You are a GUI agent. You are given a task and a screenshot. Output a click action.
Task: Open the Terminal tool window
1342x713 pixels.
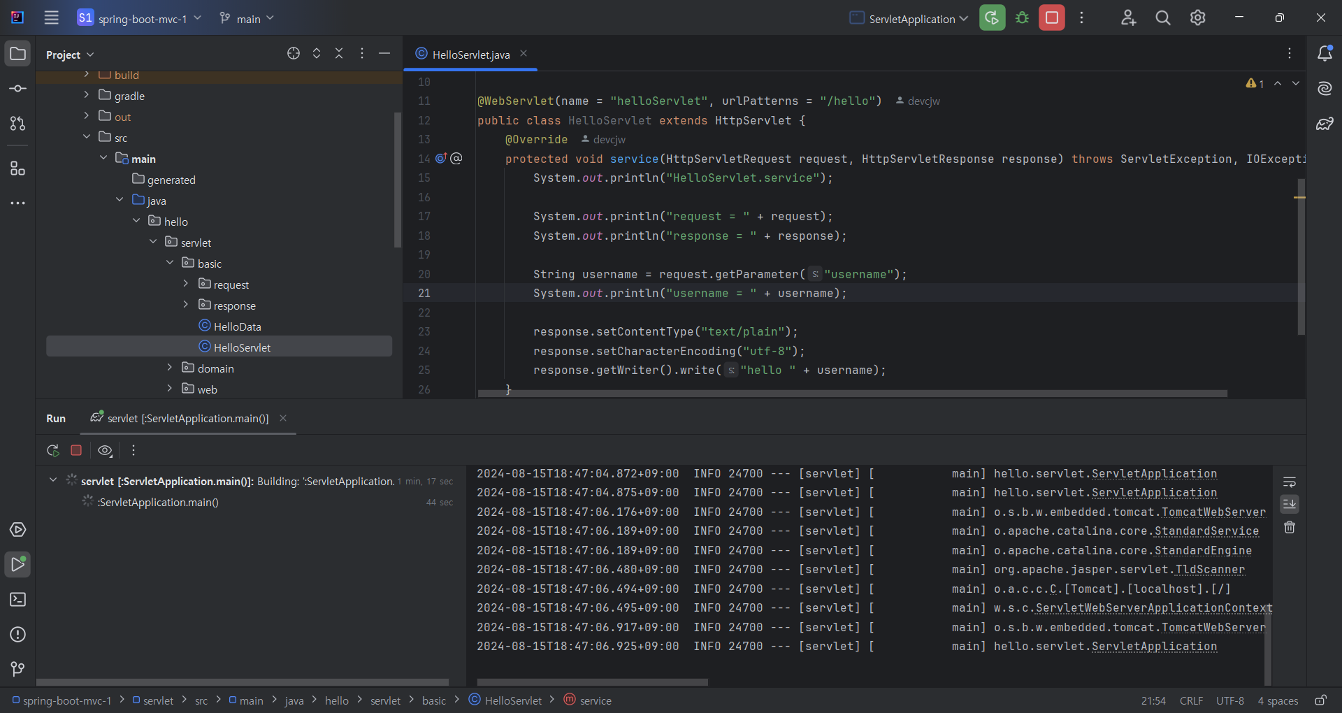[x=18, y=600]
